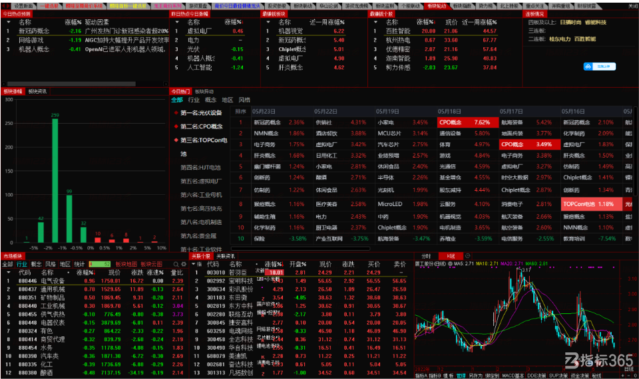
Task: Click the SUP决策 indicator button
Action: click(558, 375)
